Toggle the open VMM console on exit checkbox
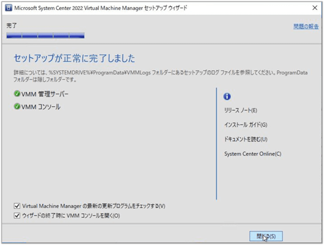 17,216
